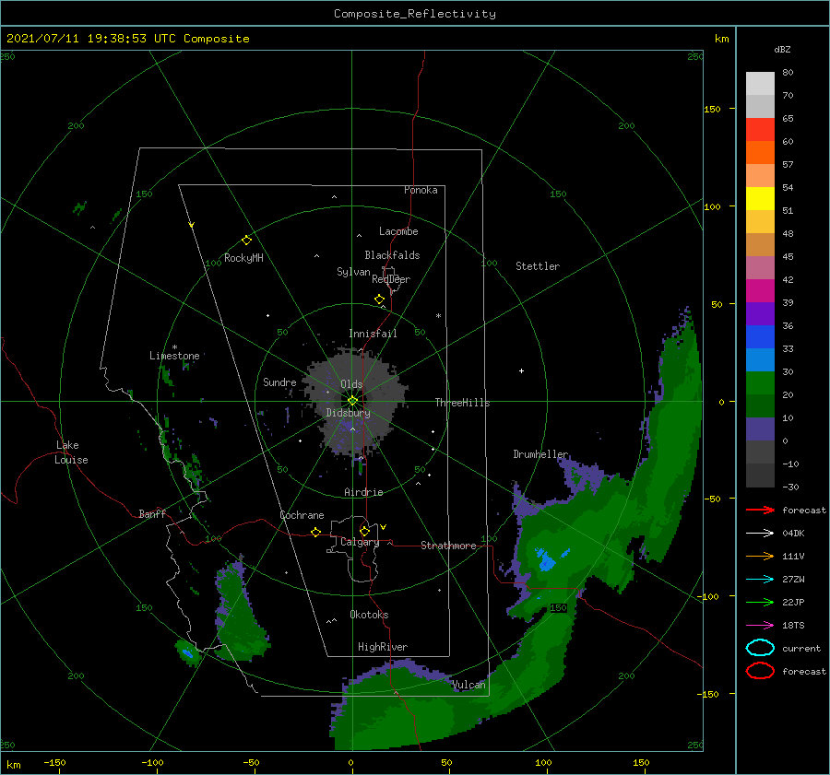Click the radar-center diamond between Olds and Didsbury

click(x=352, y=401)
